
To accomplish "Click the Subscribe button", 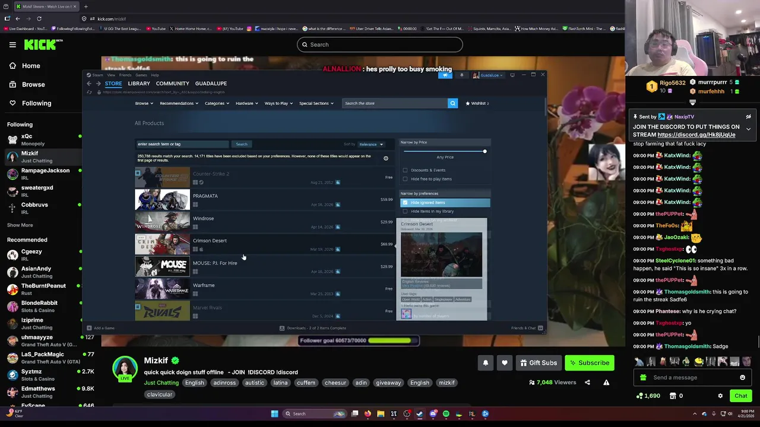I will tap(590, 363).
